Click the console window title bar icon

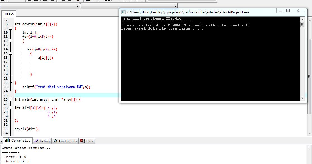[123, 12]
